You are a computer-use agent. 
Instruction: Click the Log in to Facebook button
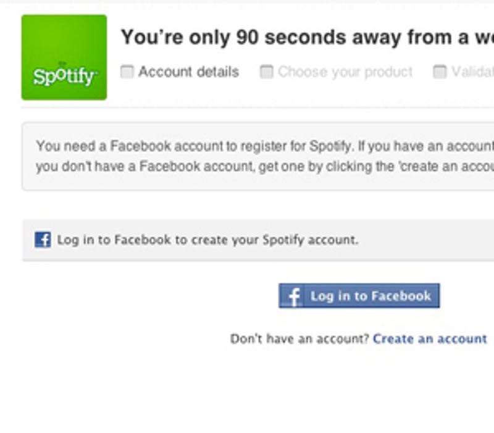pos(359,296)
